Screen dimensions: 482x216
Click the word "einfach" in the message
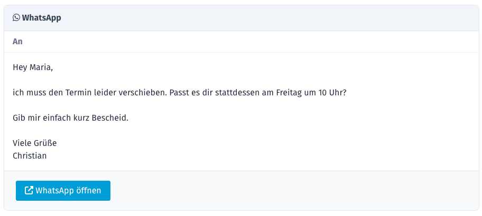coord(55,117)
